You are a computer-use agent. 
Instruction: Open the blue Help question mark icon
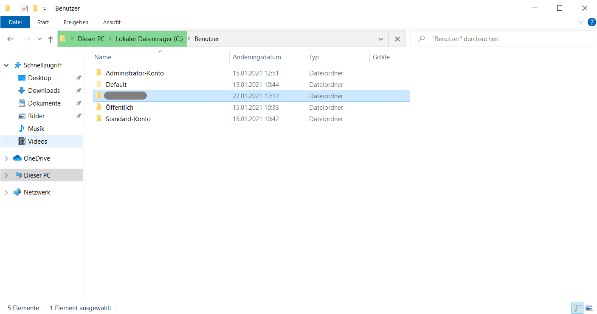pyautogui.click(x=591, y=22)
